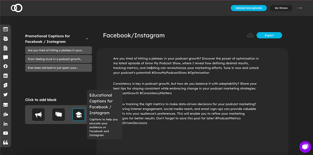The height and width of the screenshot is (155, 313).
Task: Click the #GrowMyPodcastShow hashtag text
Action: point(169,73)
